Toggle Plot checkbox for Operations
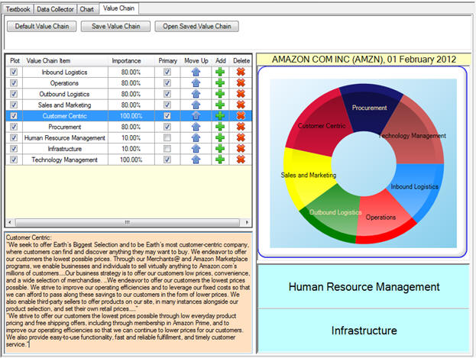This screenshot has width=476, height=358. tap(14, 83)
